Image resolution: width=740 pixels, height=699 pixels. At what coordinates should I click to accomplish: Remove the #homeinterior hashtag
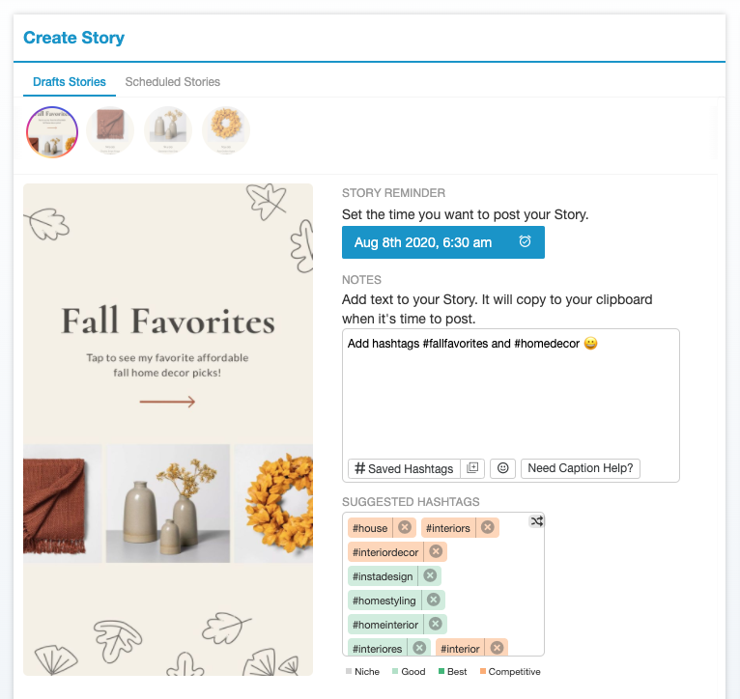pos(436,624)
